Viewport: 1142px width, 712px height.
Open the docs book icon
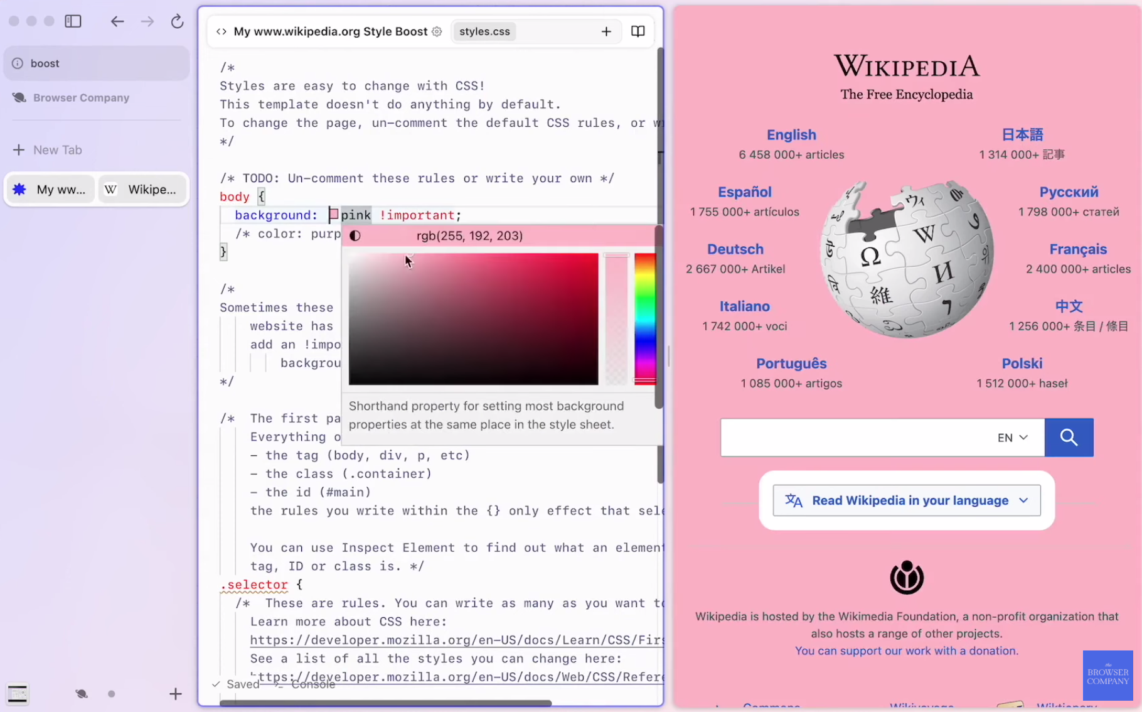(638, 31)
